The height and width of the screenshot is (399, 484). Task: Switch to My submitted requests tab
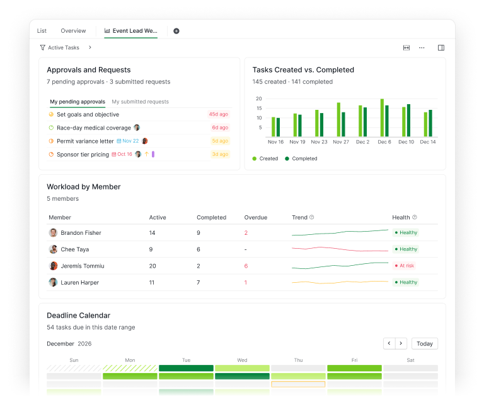[140, 102]
